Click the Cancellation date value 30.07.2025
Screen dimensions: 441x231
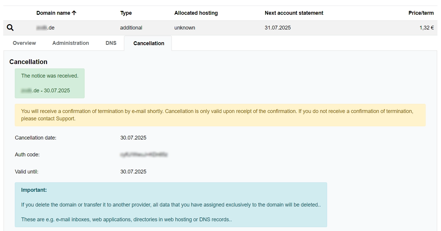point(133,138)
